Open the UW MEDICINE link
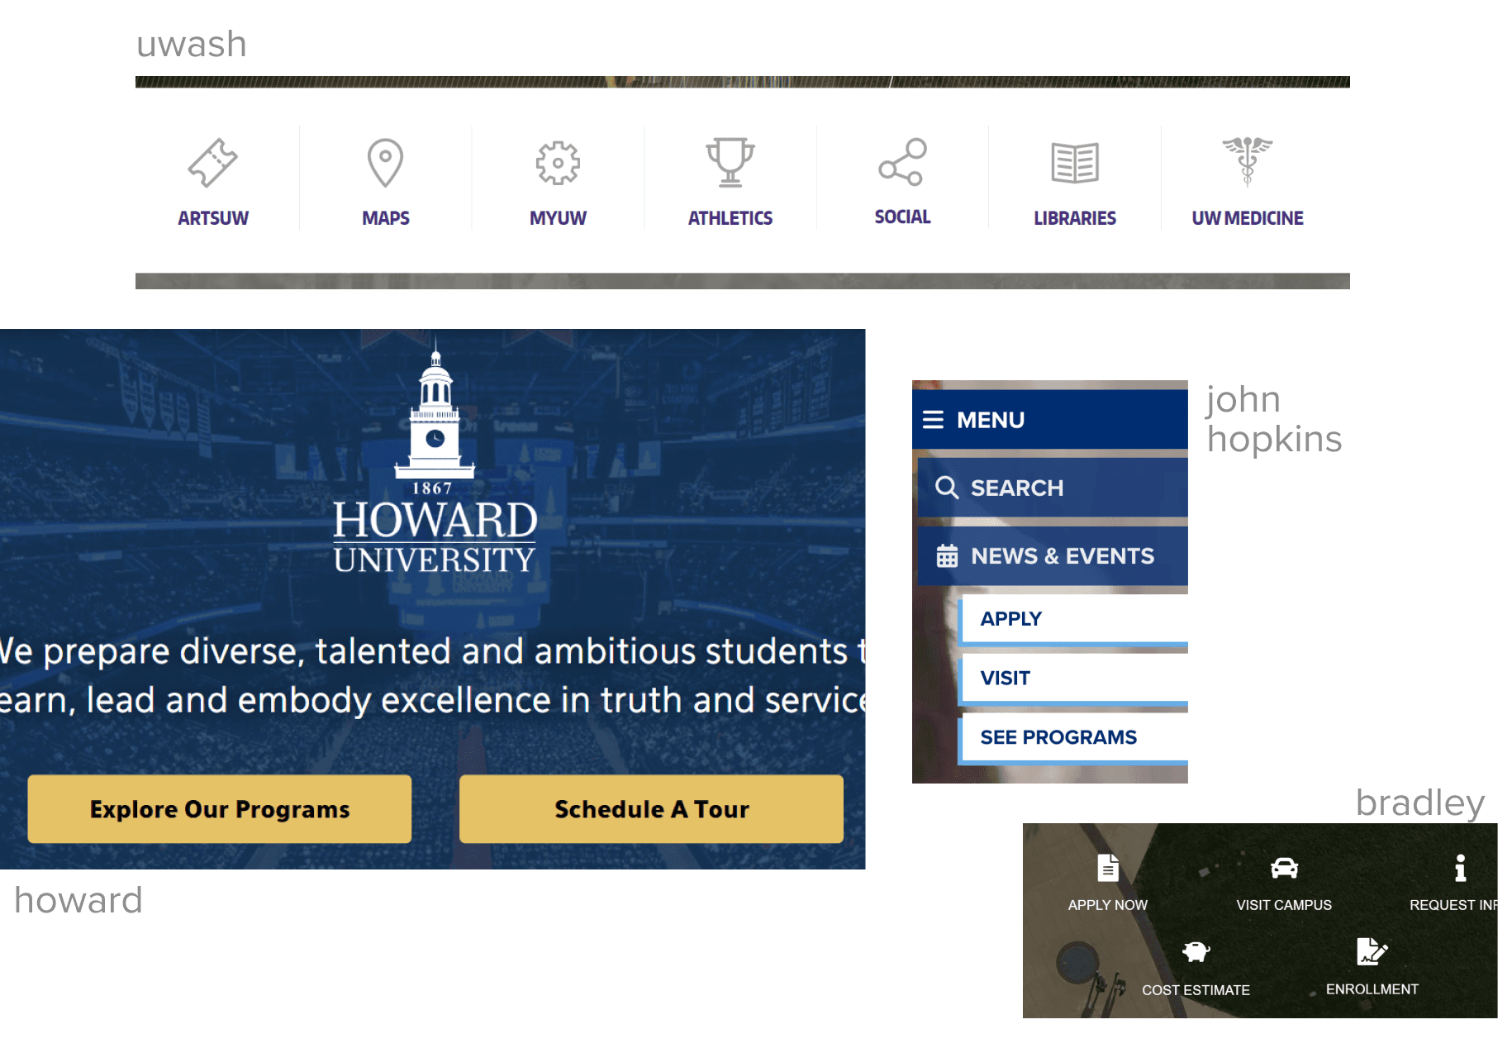The width and height of the screenshot is (1512, 1048). pos(1248,218)
